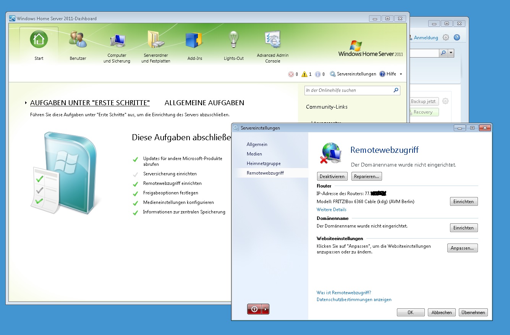Open Datenschutzbestimmungen anzeigen link

tap(354, 300)
